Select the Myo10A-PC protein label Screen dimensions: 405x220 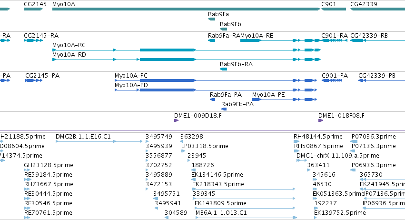(131, 76)
